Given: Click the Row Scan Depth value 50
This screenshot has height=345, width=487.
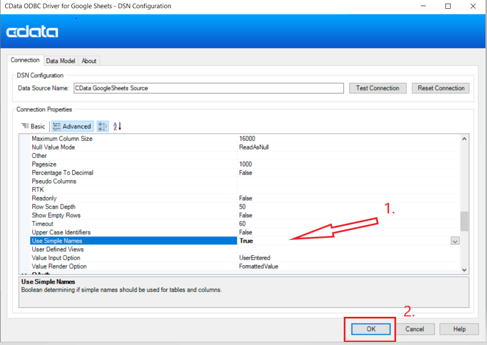Looking at the screenshot, I should tap(242, 207).
